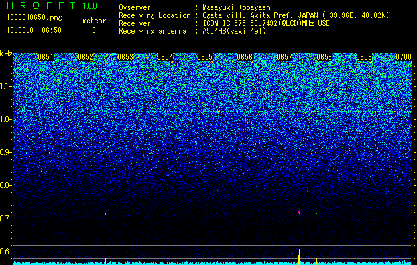417x265 pixels.
Task: Click the 1.1 kHz frequency label
Action: point(5,86)
